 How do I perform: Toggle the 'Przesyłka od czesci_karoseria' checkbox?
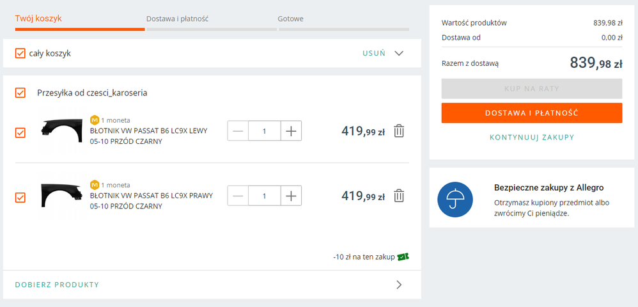(x=20, y=93)
